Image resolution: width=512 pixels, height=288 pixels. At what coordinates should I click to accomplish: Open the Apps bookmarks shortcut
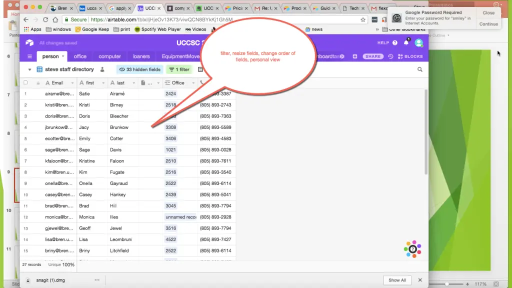click(x=32, y=29)
